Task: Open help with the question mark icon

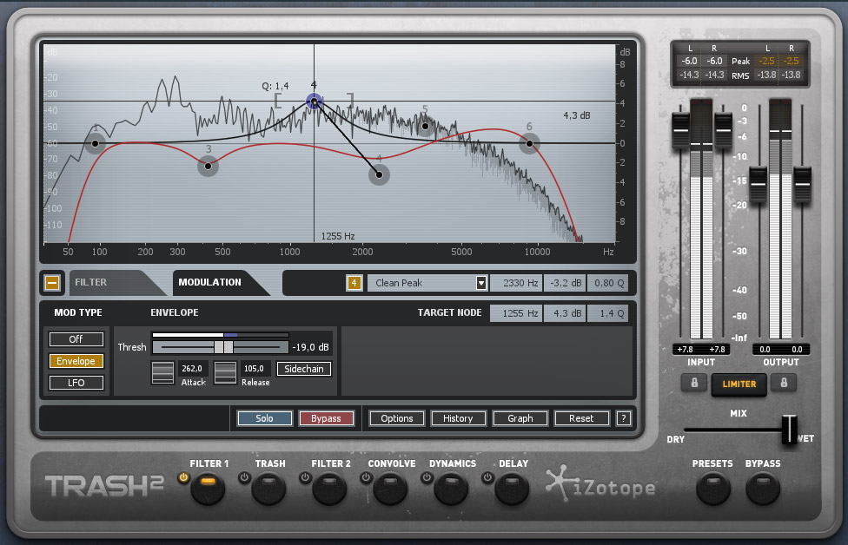Action: pos(623,418)
